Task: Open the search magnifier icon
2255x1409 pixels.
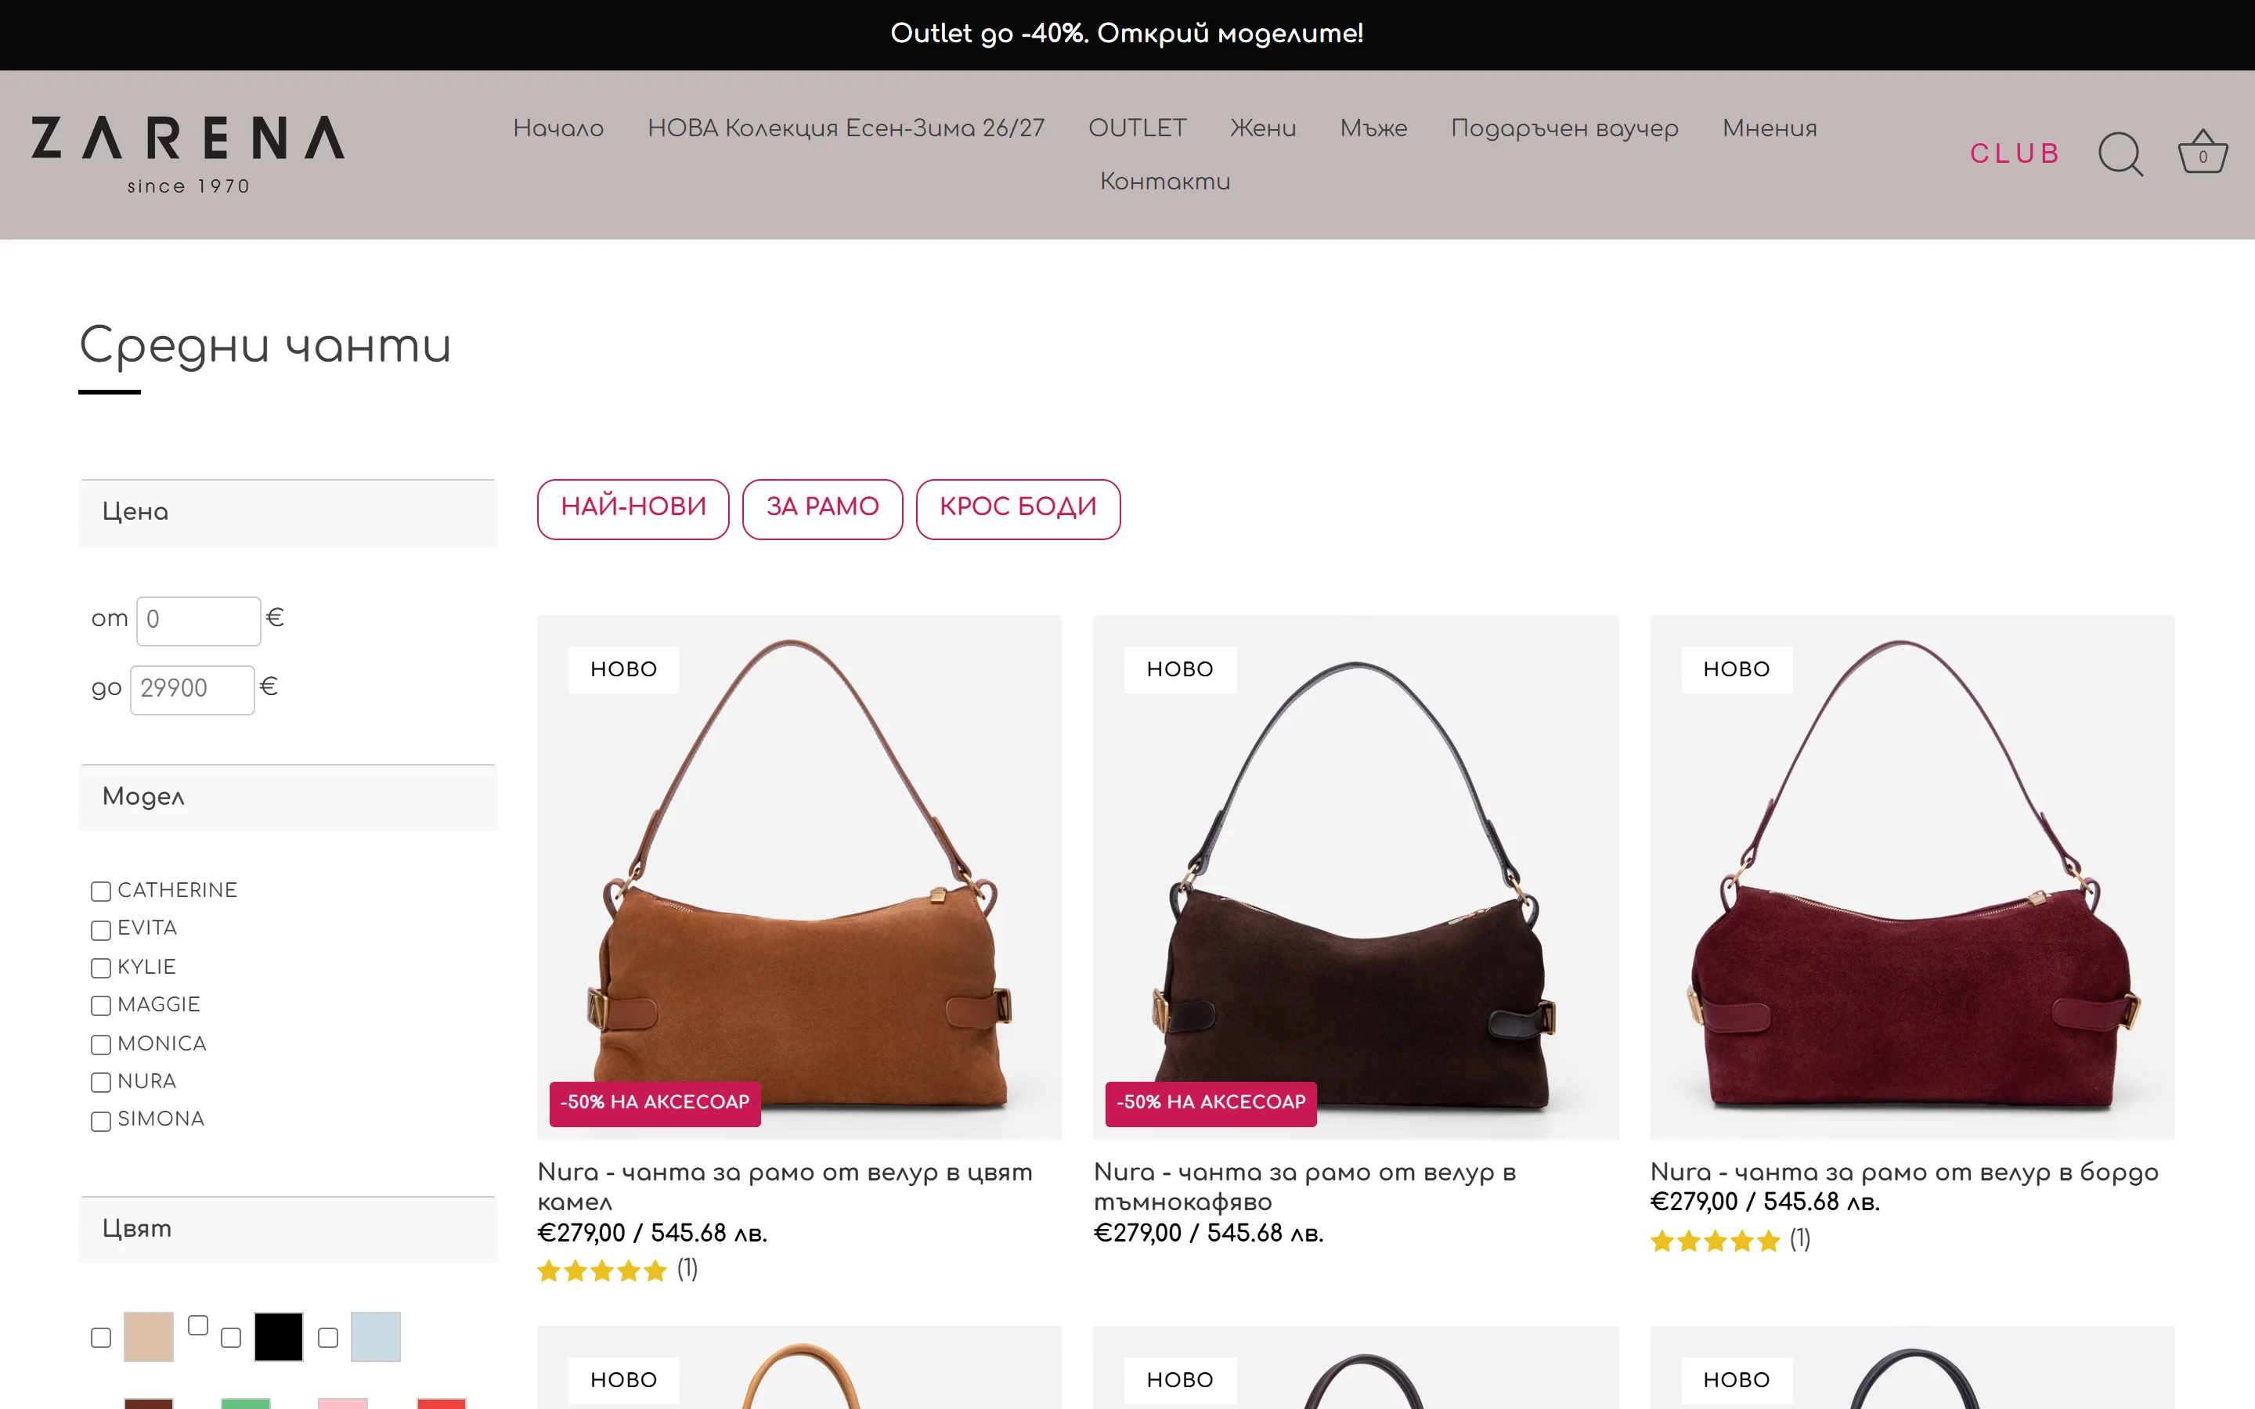Action: point(2120,153)
